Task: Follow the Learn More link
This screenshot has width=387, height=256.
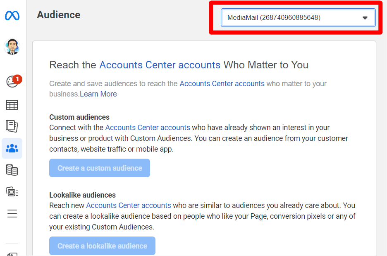Action: (98, 94)
